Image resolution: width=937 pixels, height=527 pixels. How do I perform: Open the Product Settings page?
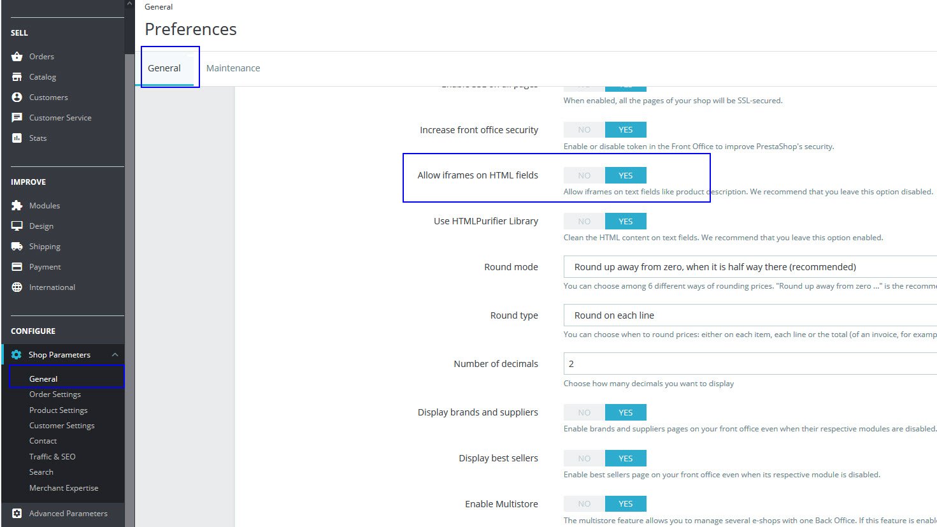click(x=59, y=410)
